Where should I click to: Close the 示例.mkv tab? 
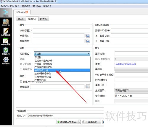point(27,12)
